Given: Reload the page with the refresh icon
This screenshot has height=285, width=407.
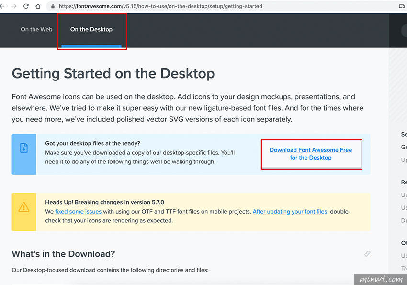Looking at the screenshot, I should click(x=26, y=6).
